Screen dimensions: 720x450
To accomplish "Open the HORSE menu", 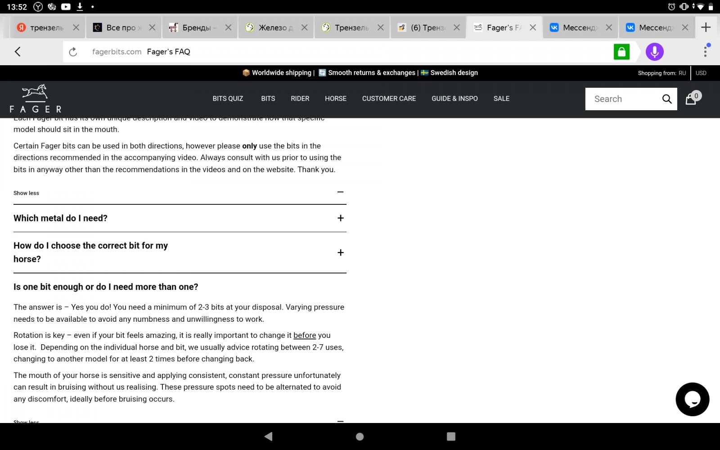I will (336, 99).
